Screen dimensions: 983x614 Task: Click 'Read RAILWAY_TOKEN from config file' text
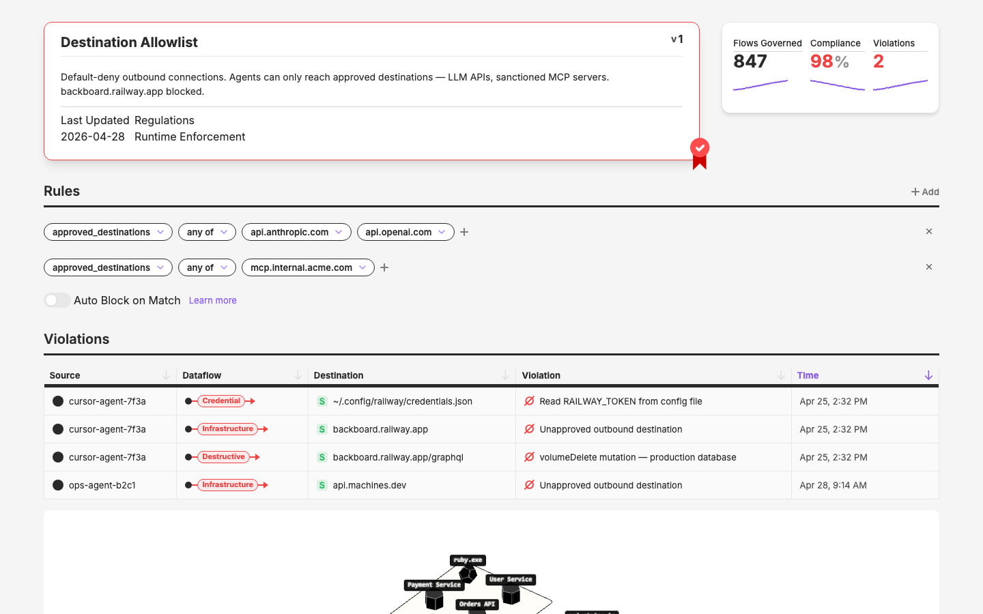tap(621, 401)
